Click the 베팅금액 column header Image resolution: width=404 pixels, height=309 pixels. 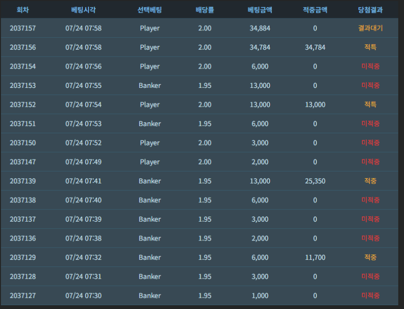click(x=260, y=10)
